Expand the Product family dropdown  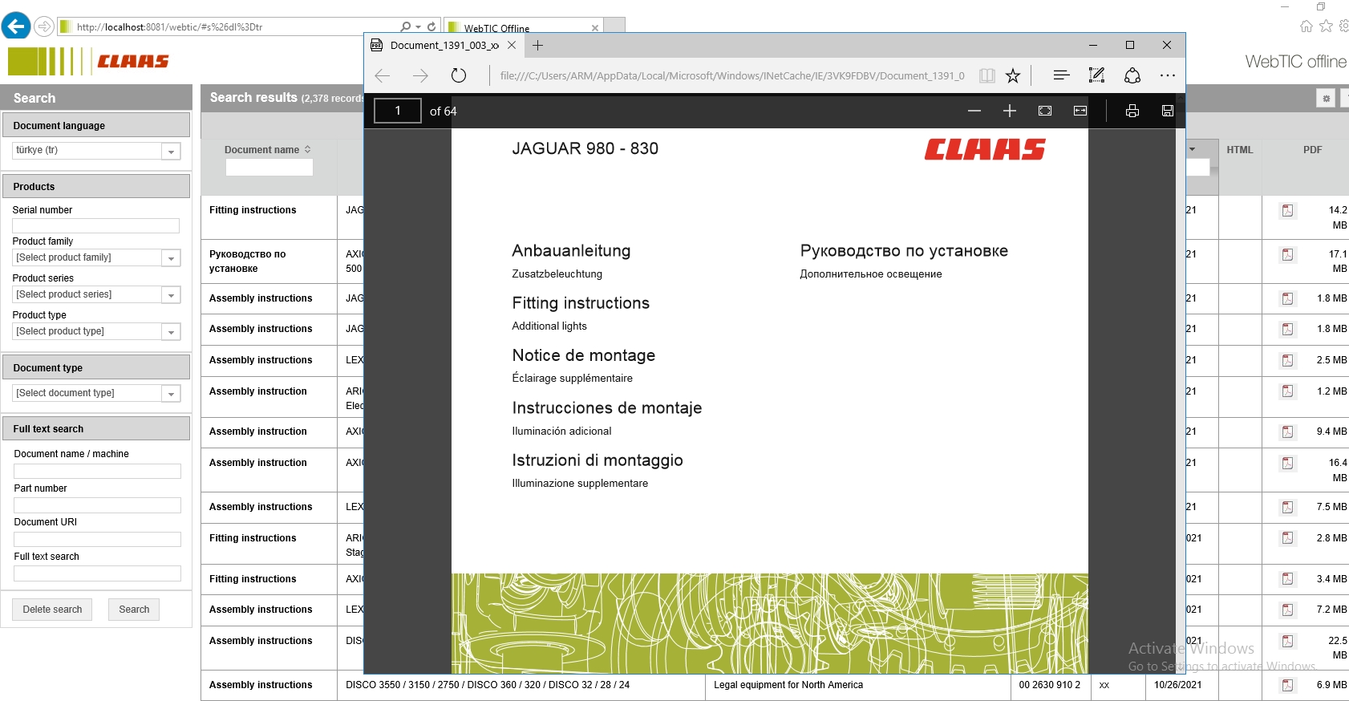(x=171, y=257)
